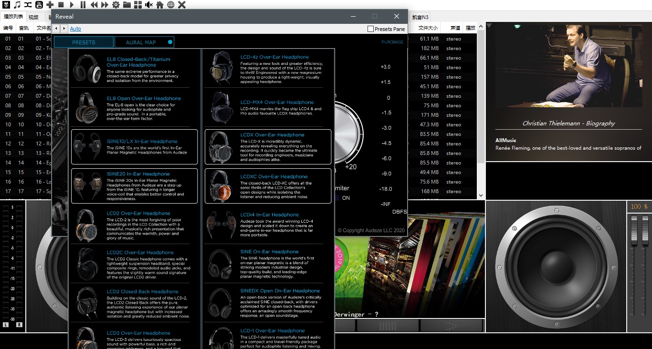
Task: Toggle the Aural Map blue indicator dot
Action: click(170, 42)
